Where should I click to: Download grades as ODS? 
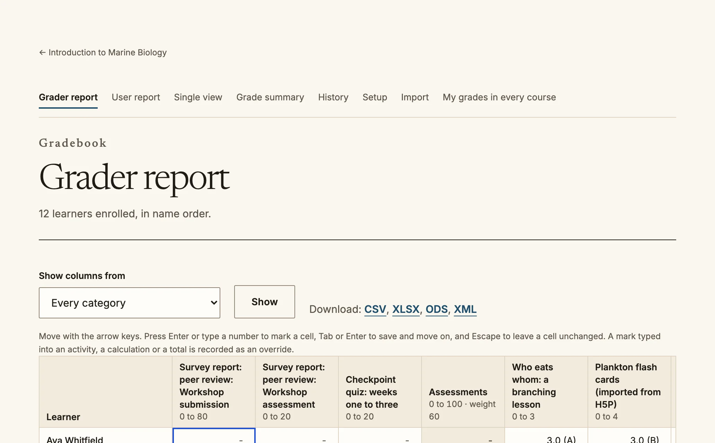(x=436, y=309)
